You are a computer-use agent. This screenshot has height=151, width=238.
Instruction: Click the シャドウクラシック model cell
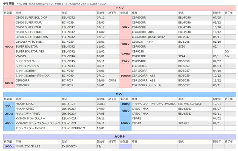click(x=38, y=66)
